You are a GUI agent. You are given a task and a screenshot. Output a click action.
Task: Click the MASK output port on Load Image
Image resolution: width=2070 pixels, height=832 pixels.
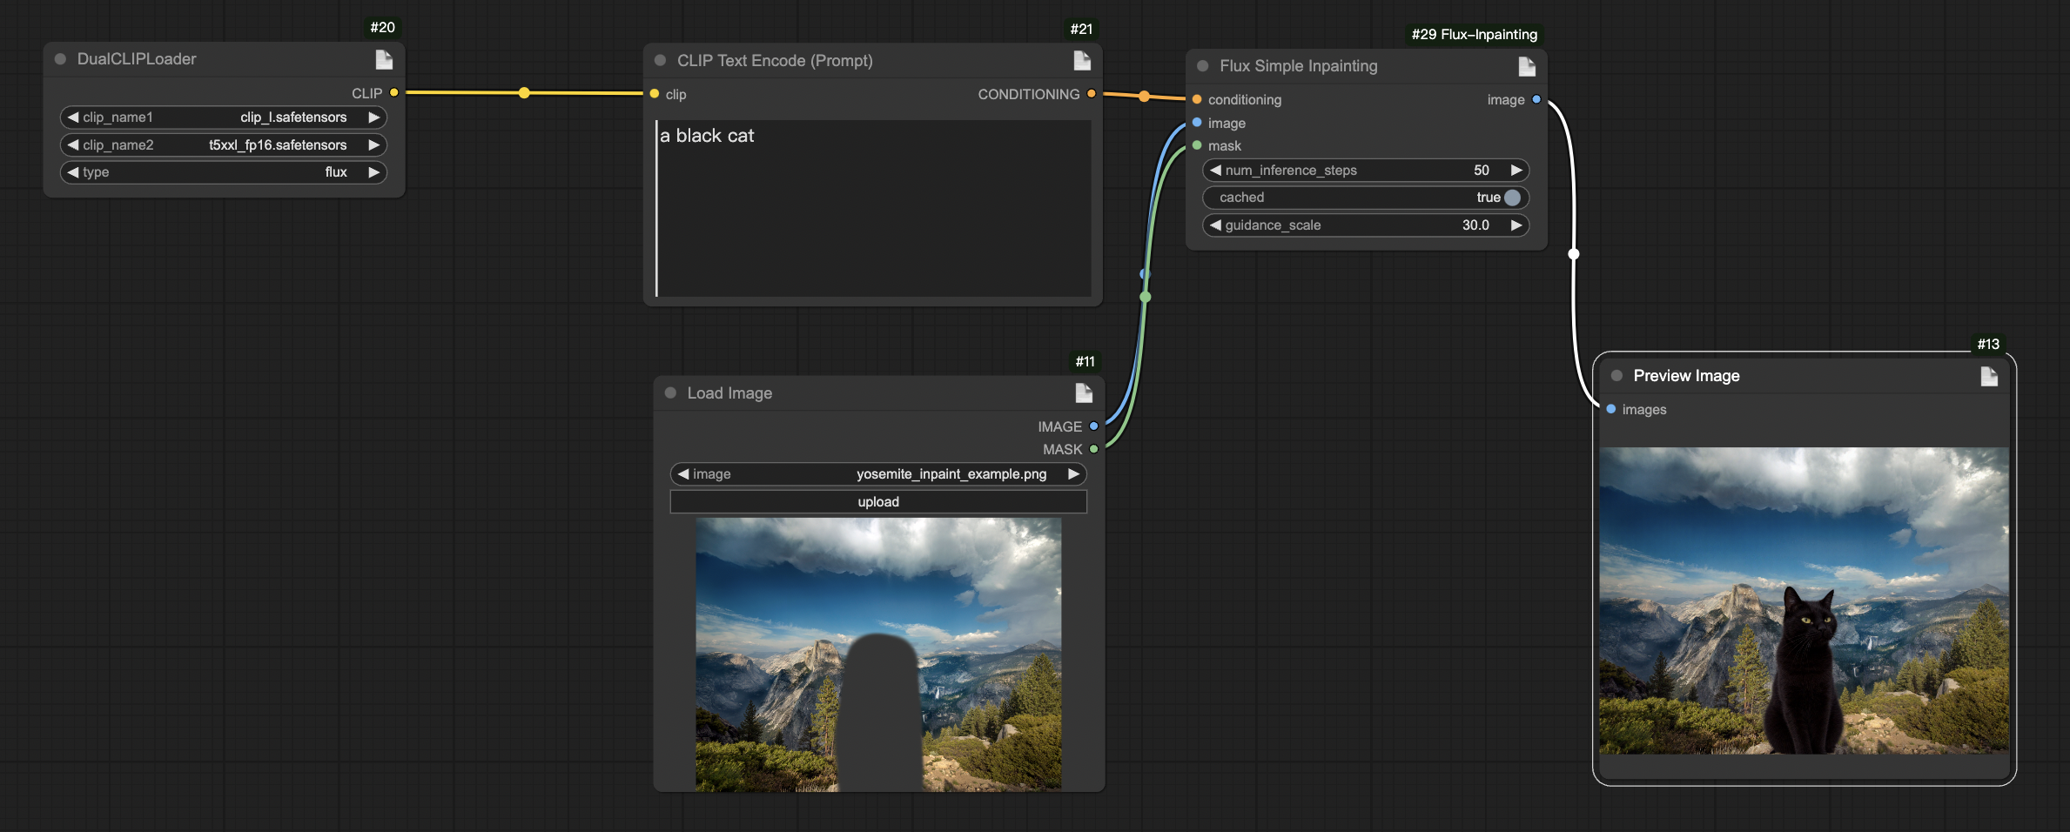click(x=1094, y=449)
